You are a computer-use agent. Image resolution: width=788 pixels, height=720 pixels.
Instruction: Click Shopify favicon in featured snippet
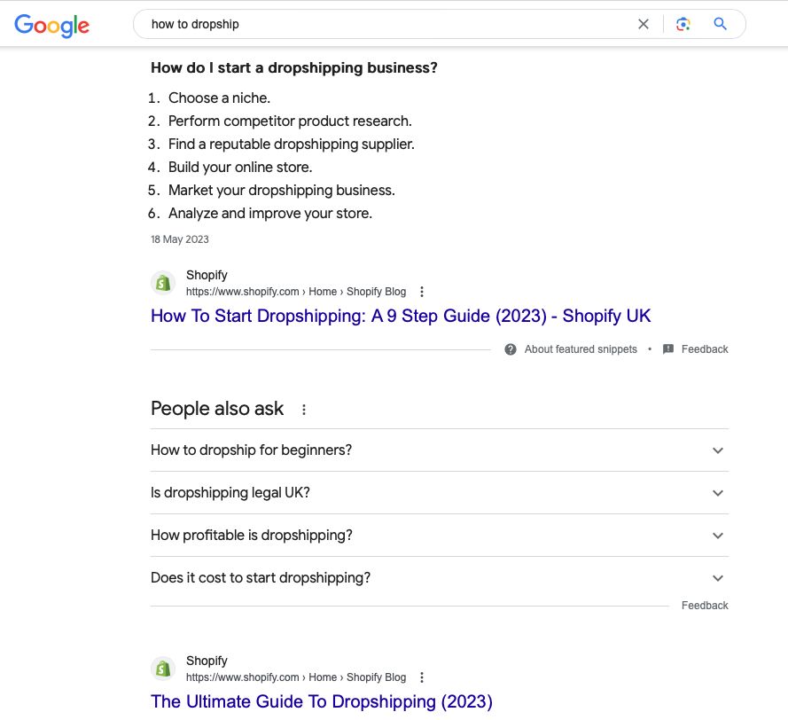coord(163,283)
